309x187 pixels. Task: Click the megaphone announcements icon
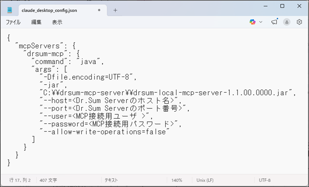pos(274,22)
